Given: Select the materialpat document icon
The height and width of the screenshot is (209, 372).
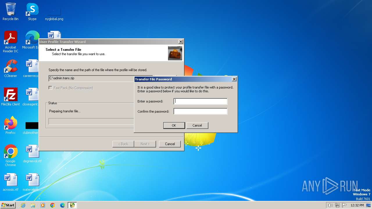Looking at the screenshot, I should tap(32, 182).
